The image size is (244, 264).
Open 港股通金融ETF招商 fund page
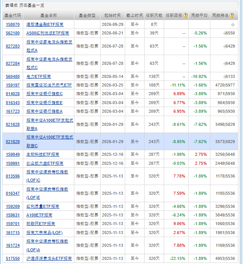(45, 24)
